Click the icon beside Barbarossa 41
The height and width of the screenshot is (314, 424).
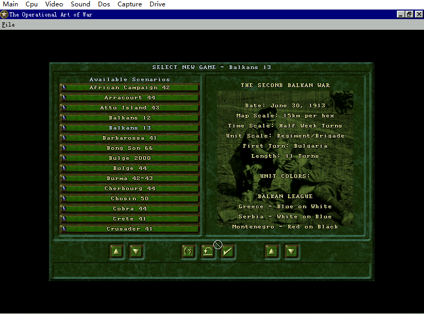click(x=64, y=138)
